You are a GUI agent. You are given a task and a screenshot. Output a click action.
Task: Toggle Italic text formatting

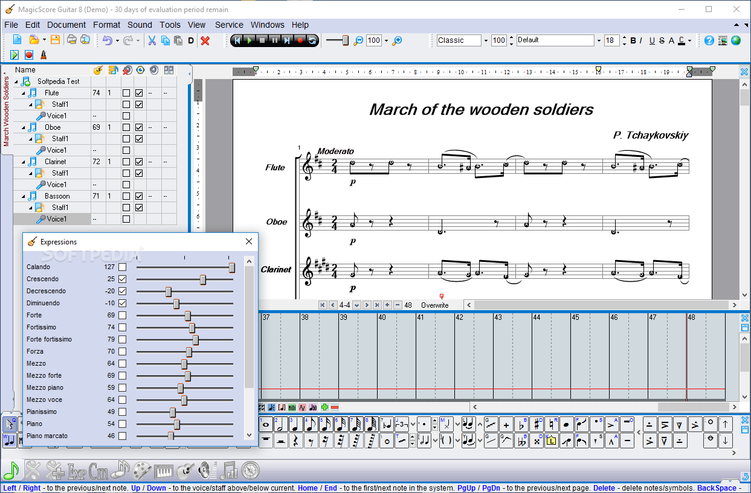[641, 40]
